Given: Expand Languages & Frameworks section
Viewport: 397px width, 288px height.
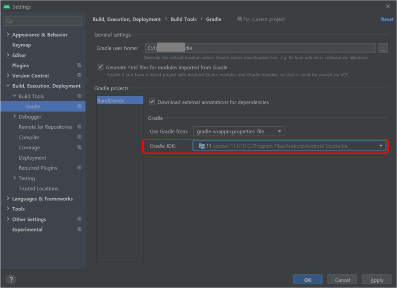Looking at the screenshot, I should [8, 199].
